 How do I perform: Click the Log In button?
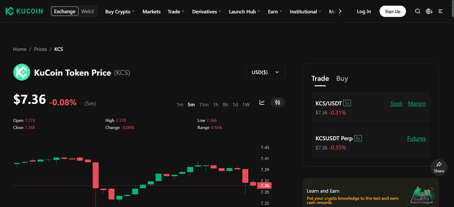pos(364,11)
